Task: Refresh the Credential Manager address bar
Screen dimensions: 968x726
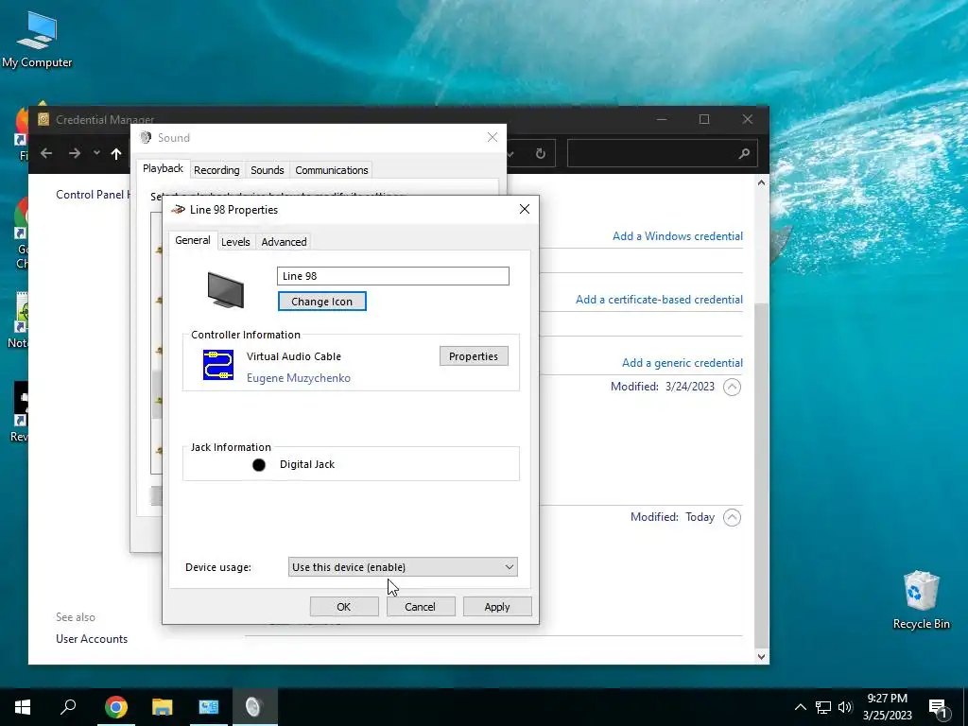Action: click(540, 154)
